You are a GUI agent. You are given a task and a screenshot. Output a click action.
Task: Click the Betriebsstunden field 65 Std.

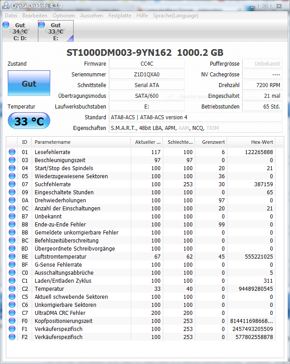262,106
